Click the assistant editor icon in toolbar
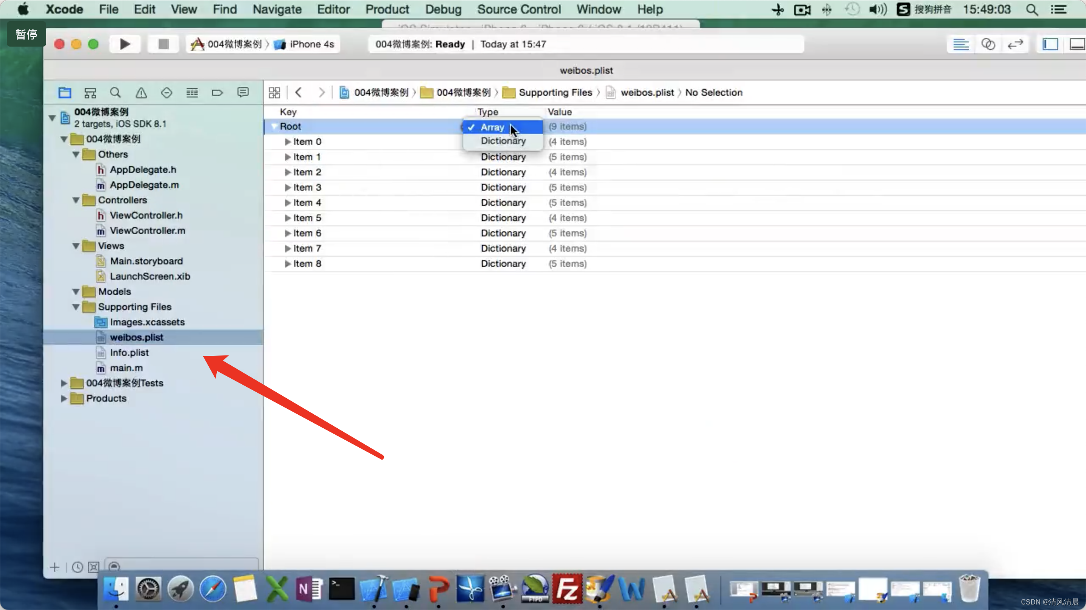Screen dimensions: 1086x610 (988, 44)
